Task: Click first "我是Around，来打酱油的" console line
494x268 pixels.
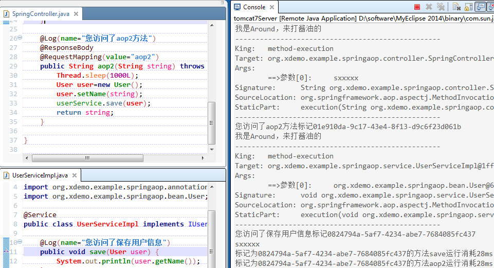Action: pos(278,29)
